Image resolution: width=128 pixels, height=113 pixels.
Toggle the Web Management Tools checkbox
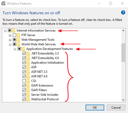[x=14, y=39]
